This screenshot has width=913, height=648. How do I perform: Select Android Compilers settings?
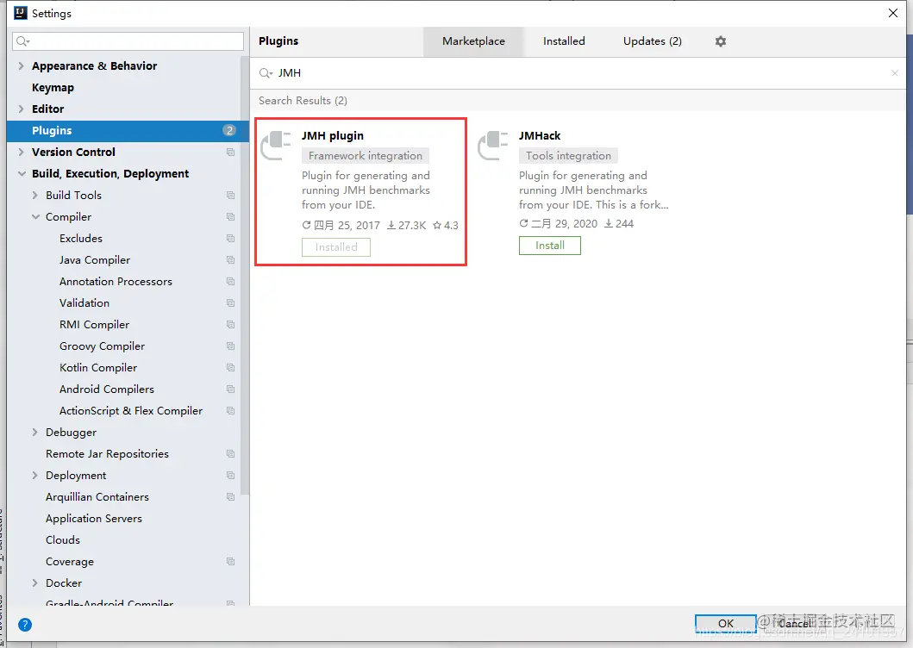[107, 389]
